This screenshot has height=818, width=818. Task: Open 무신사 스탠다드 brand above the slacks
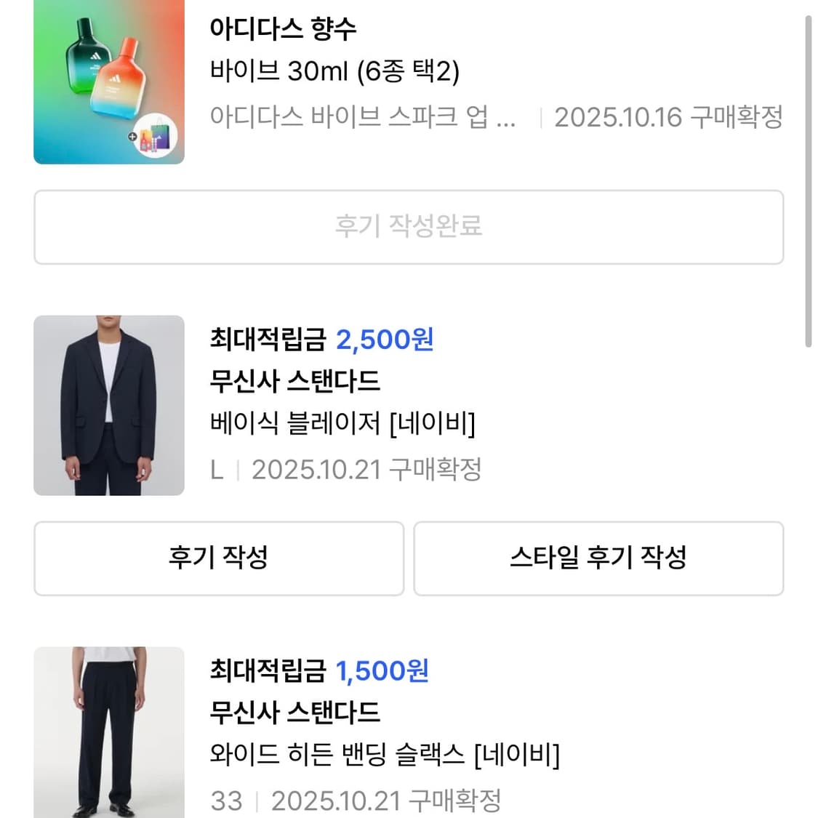coord(295,712)
